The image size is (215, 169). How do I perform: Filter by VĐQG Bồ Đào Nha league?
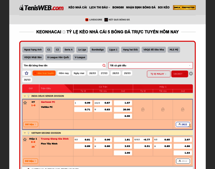click(154, 50)
